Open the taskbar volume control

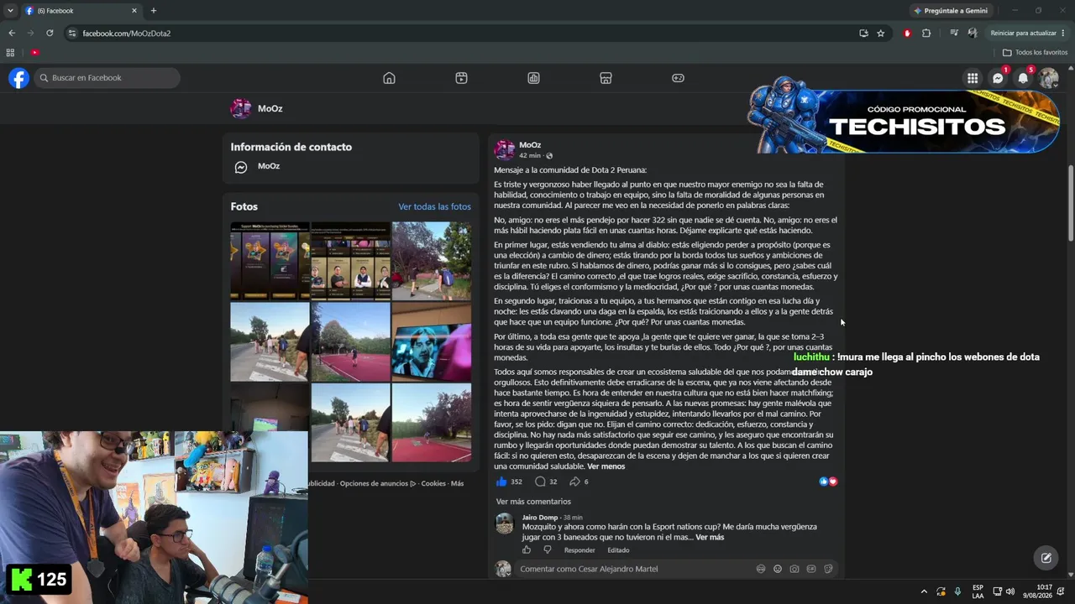tap(1009, 591)
